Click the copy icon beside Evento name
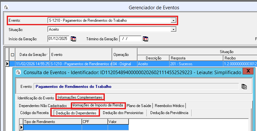The height and width of the screenshot is (131, 257). (x=244, y=86)
